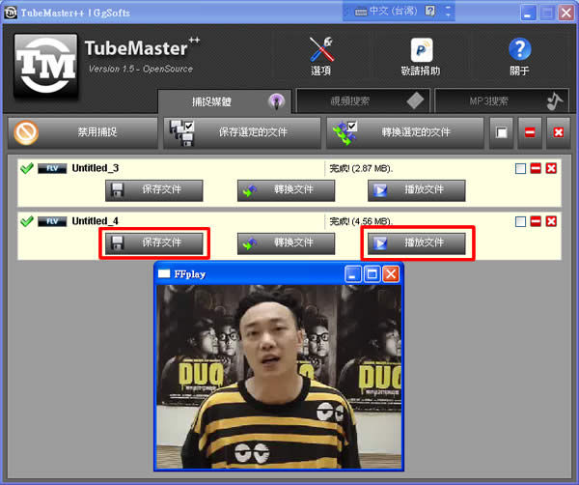Click the red X icon for Untitled_4
Screen dimensions: 579x485
551,221
